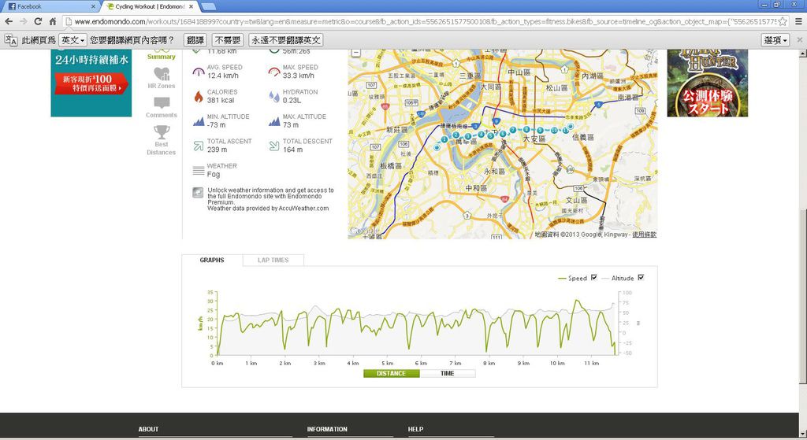Open the source language dropdown 英文
Image resolution: width=807 pixels, height=440 pixels.
[73, 40]
